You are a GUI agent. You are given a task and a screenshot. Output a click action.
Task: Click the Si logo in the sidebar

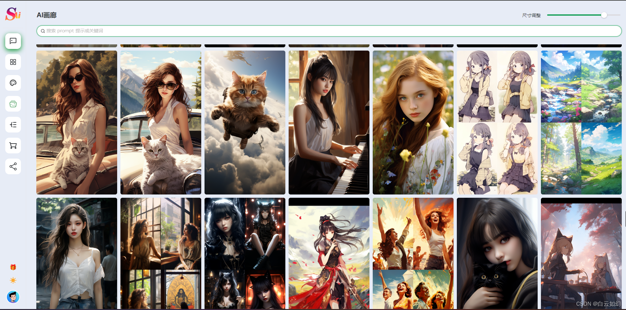pyautogui.click(x=13, y=14)
